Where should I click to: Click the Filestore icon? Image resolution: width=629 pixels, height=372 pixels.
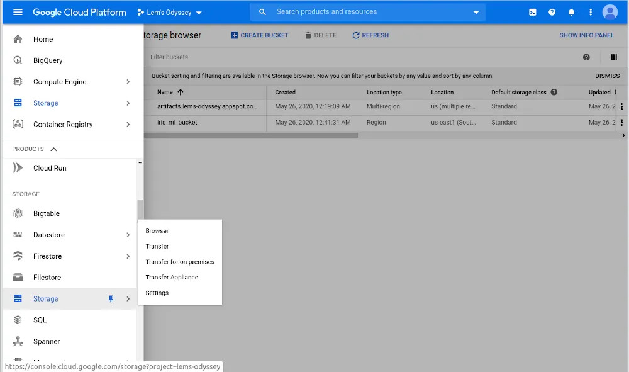(x=18, y=277)
